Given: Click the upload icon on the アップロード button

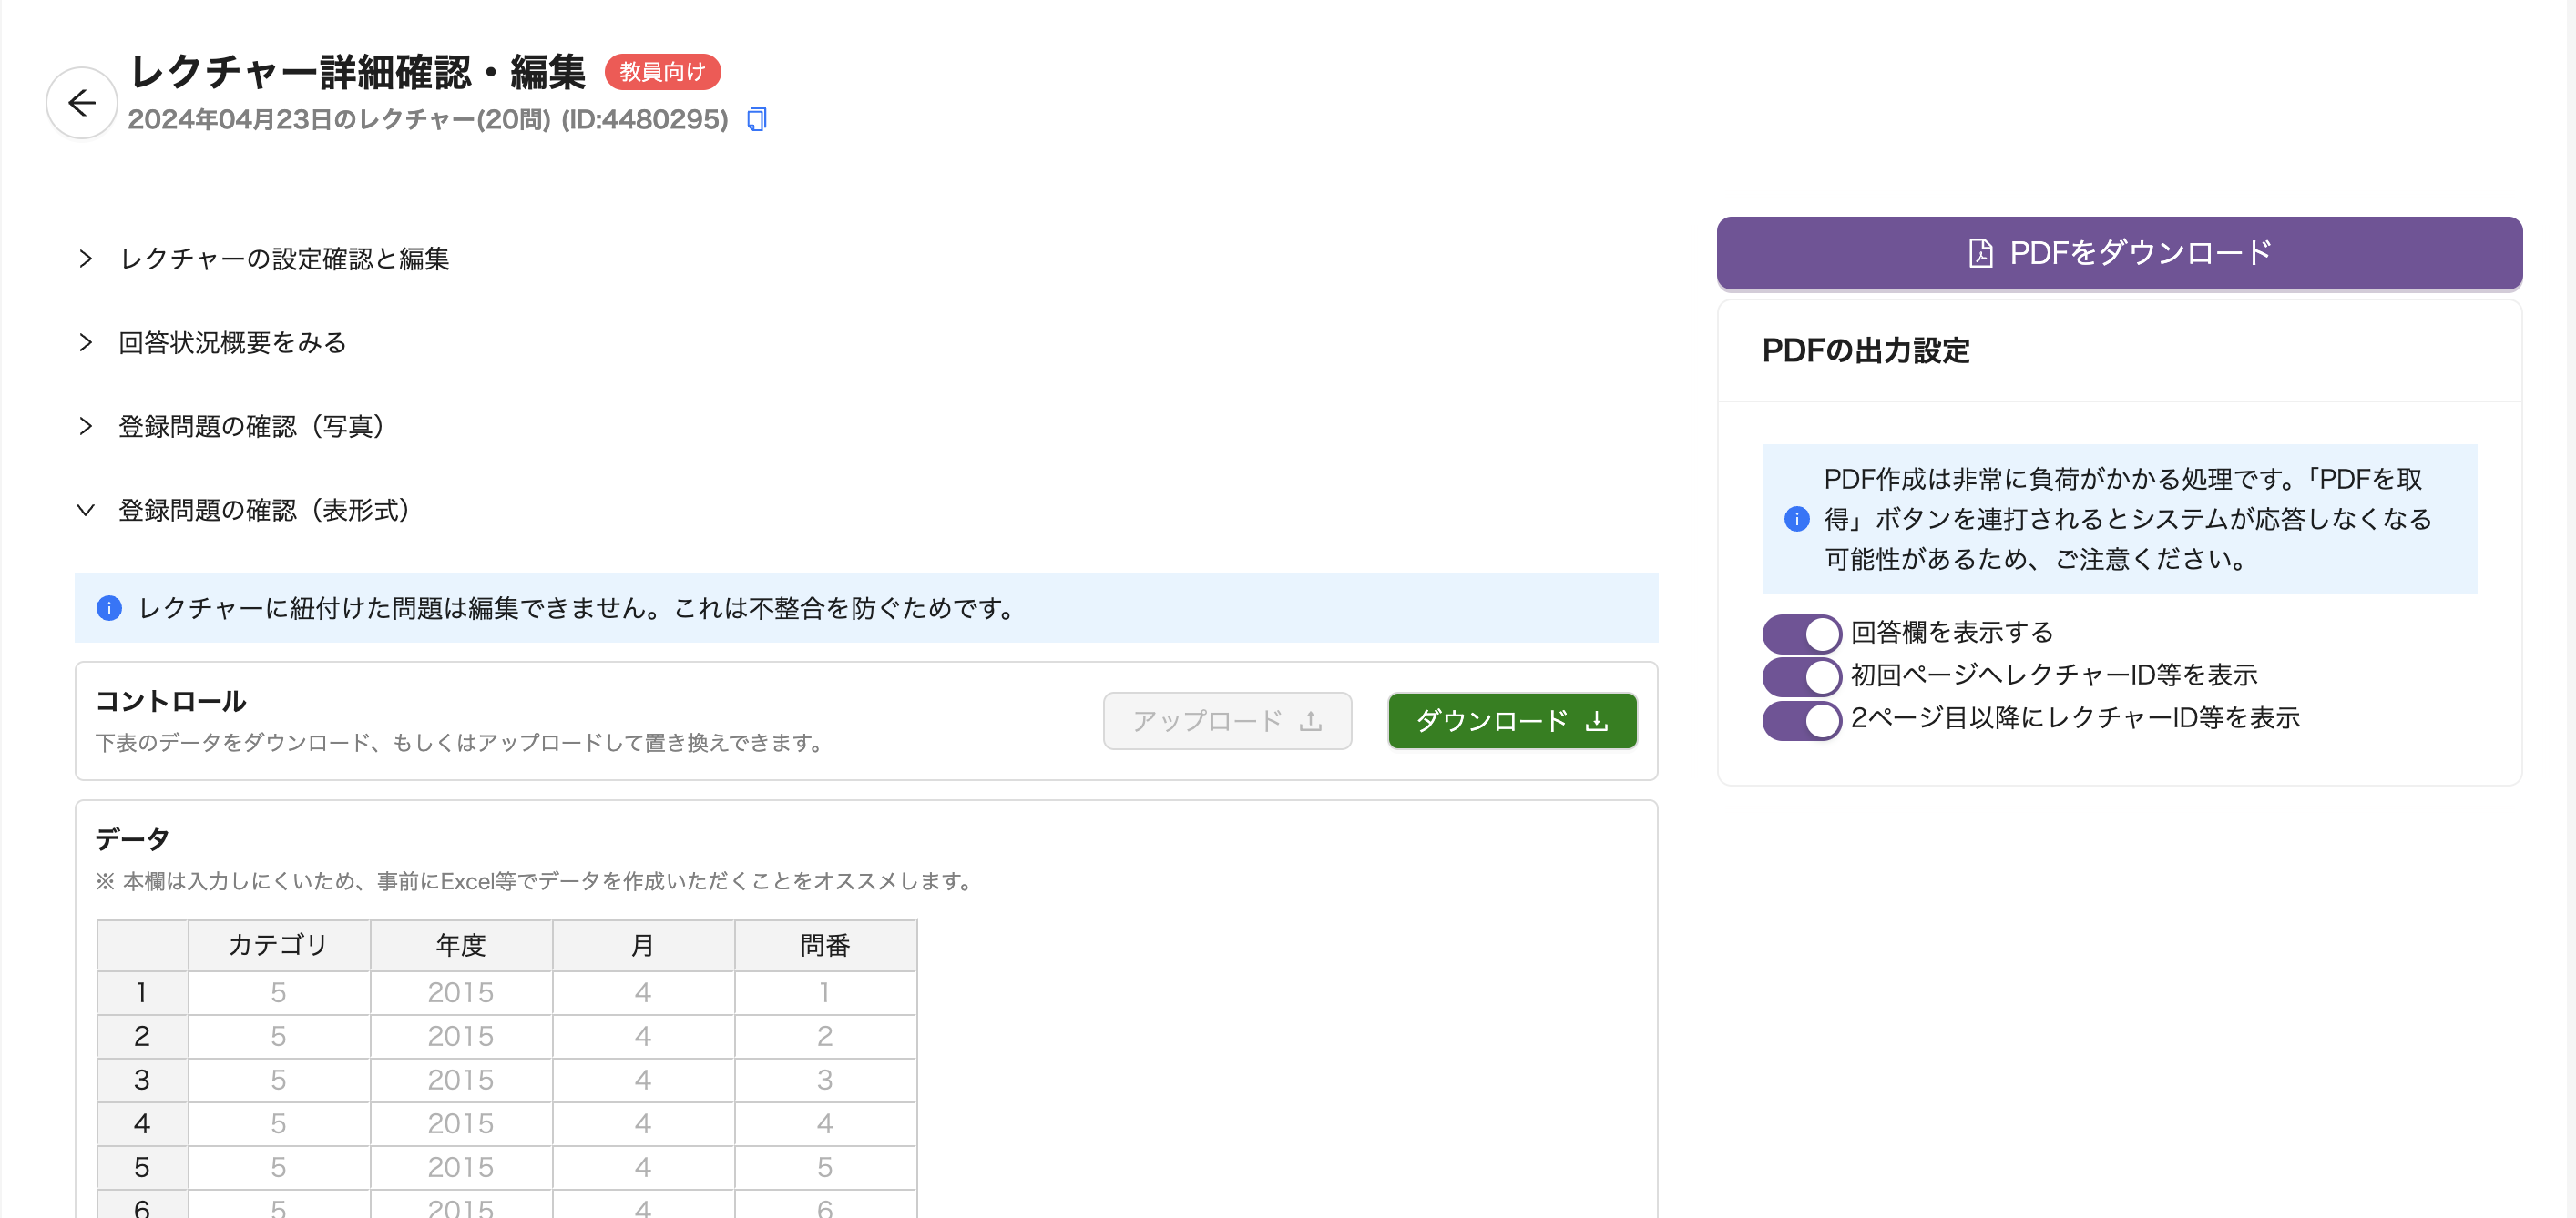Looking at the screenshot, I should 1310,720.
